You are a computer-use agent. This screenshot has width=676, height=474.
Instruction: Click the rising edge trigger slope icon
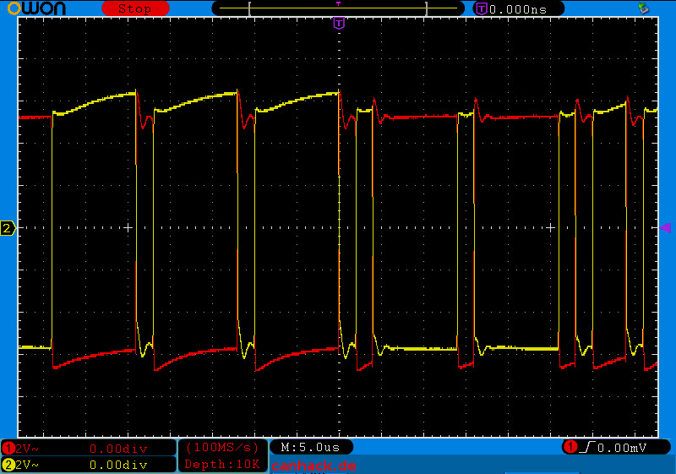pyautogui.click(x=586, y=447)
